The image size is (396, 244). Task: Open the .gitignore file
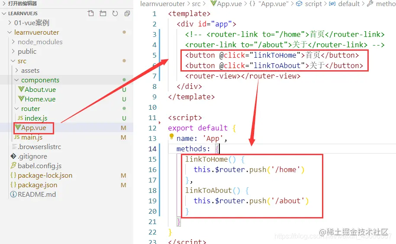tap(32, 156)
